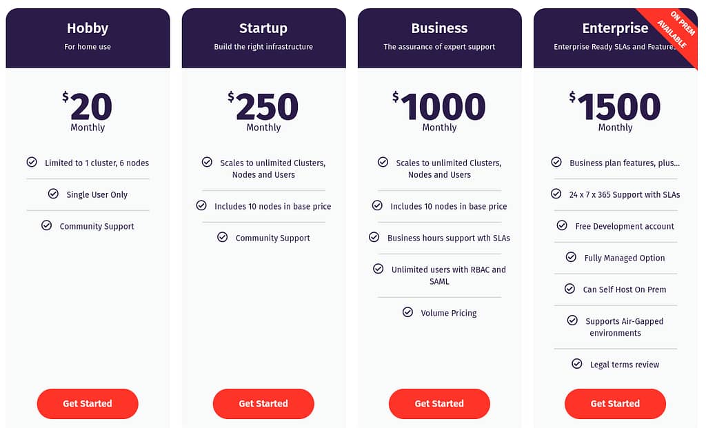This screenshot has width=706, height=428.
Task: Click the Enterprise plan title
Action: tap(615, 28)
